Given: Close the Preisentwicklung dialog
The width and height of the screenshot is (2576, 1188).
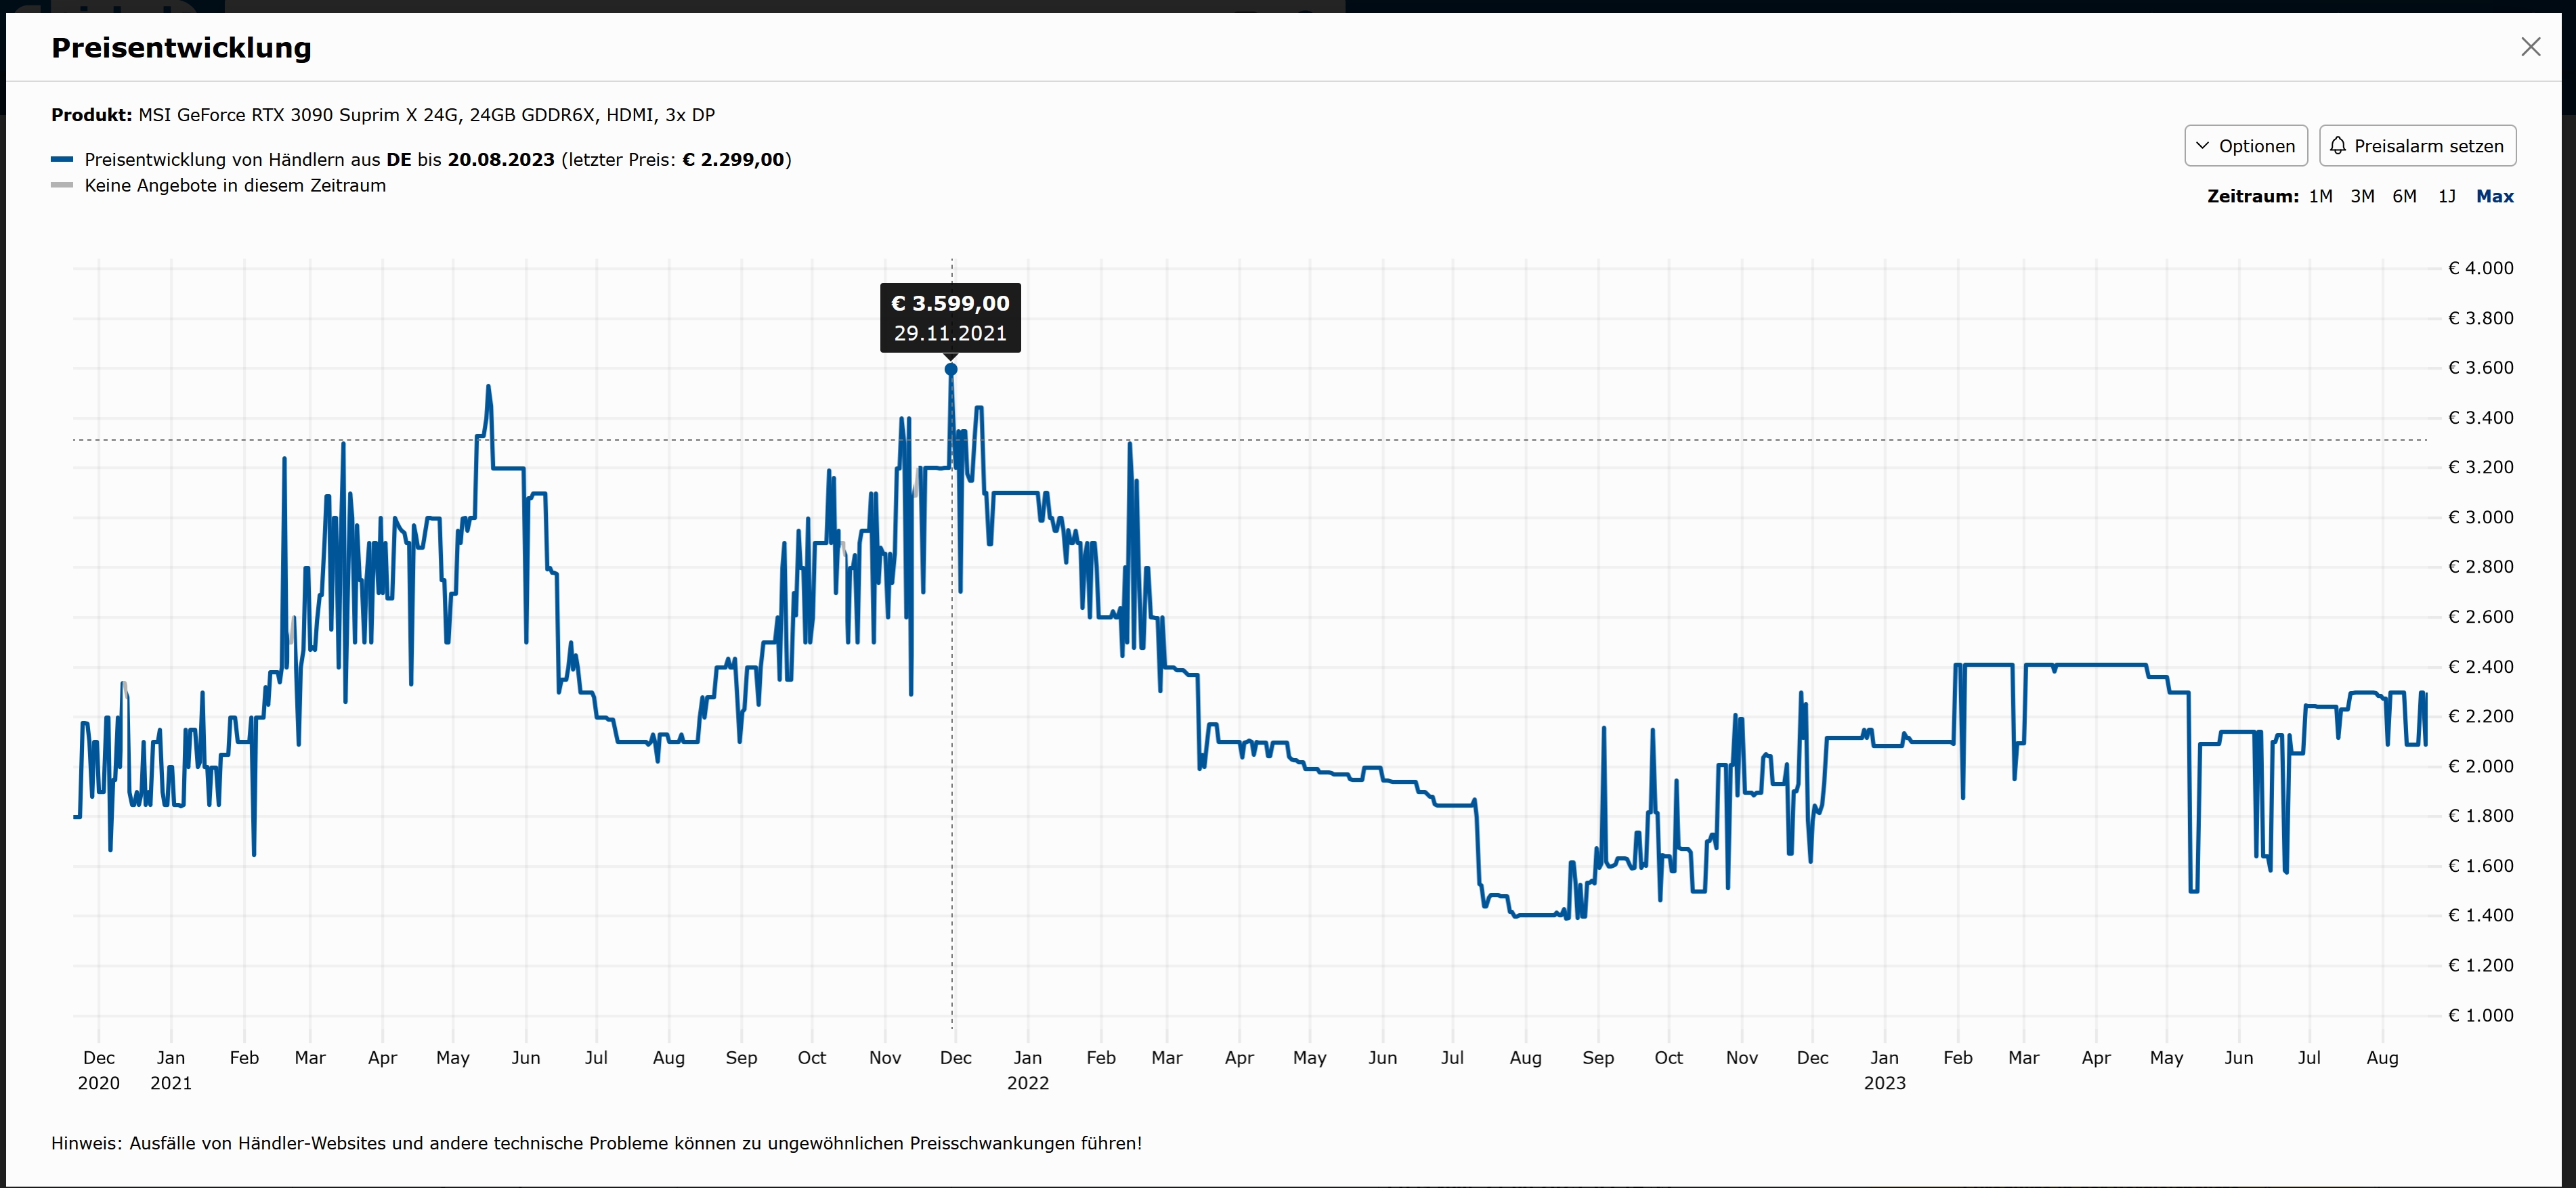Looking at the screenshot, I should point(2530,47).
